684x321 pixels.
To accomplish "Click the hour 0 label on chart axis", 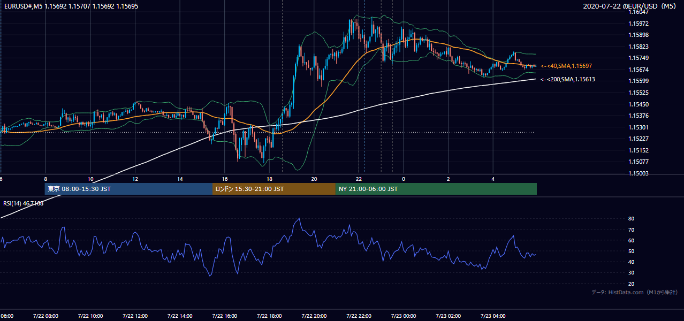I will pyautogui.click(x=404, y=179).
